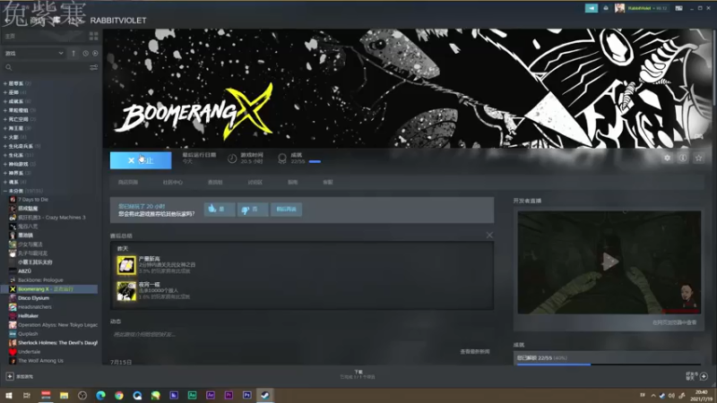Toggle library grid view icon
Image resolution: width=717 pixels, height=403 pixels.
pyautogui.click(x=94, y=36)
